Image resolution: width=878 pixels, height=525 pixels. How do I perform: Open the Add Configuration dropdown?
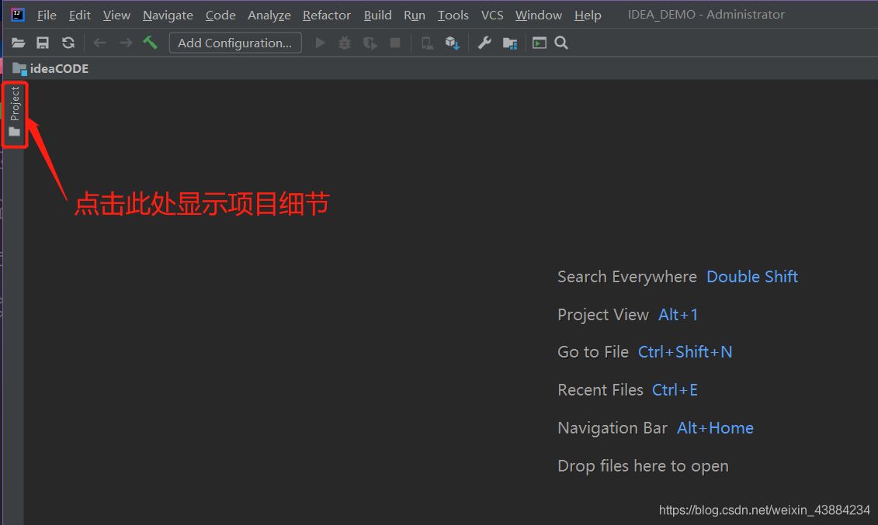pyautogui.click(x=235, y=43)
